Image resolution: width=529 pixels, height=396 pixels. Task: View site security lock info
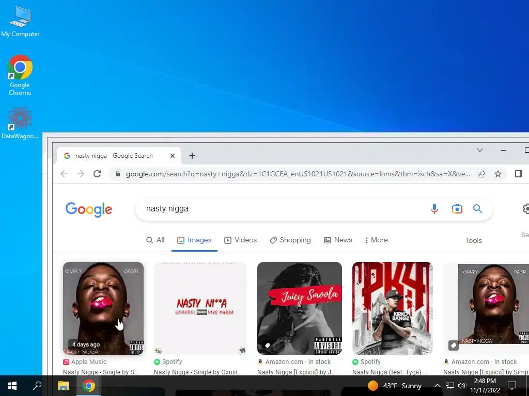[x=117, y=174]
